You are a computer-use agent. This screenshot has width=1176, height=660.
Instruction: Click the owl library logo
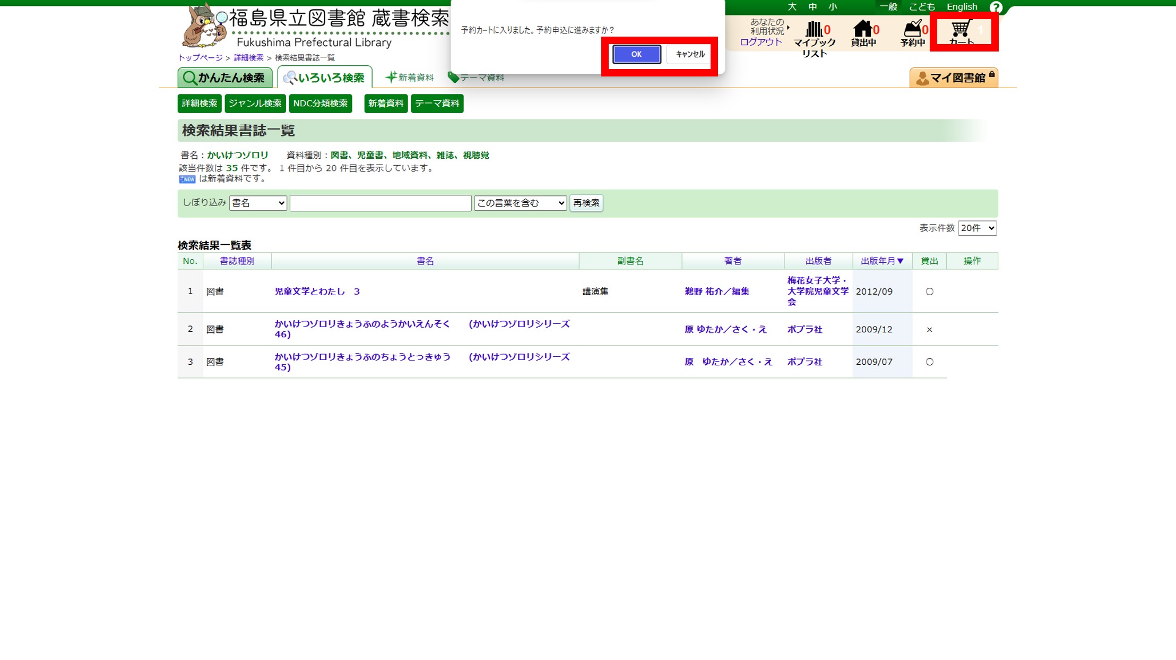204,25
